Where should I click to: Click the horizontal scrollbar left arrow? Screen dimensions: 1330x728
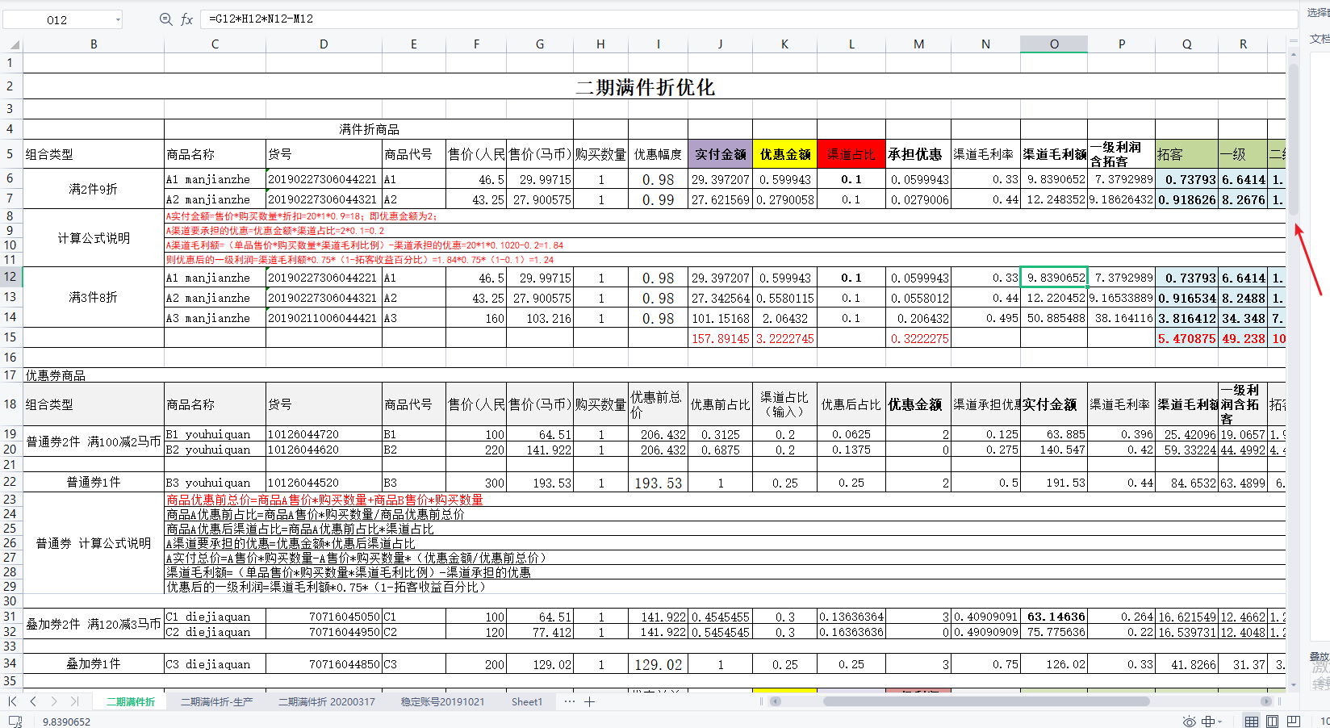tap(776, 701)
